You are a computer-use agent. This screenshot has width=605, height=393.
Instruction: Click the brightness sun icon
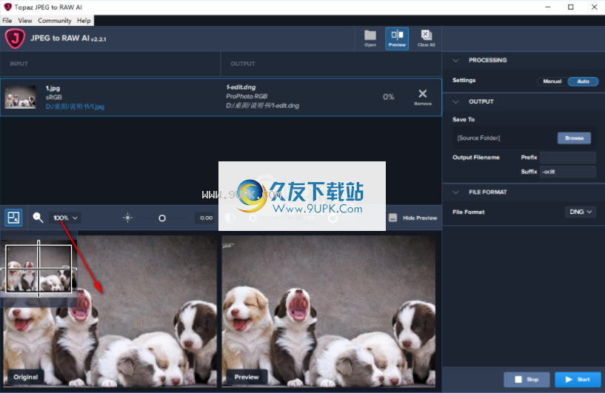coord(127,218)
